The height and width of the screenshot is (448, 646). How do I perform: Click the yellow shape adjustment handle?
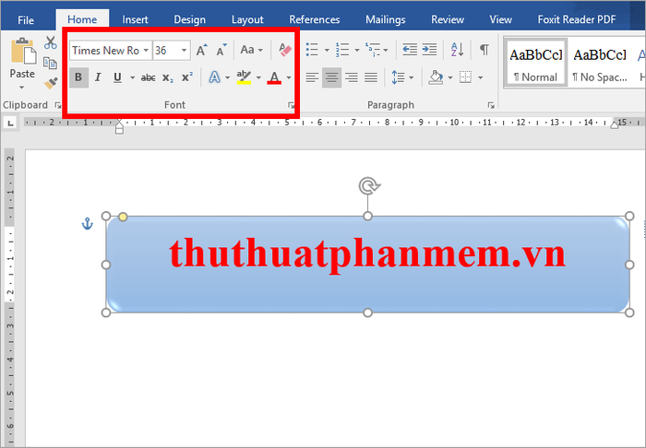[x=123, y=217]
